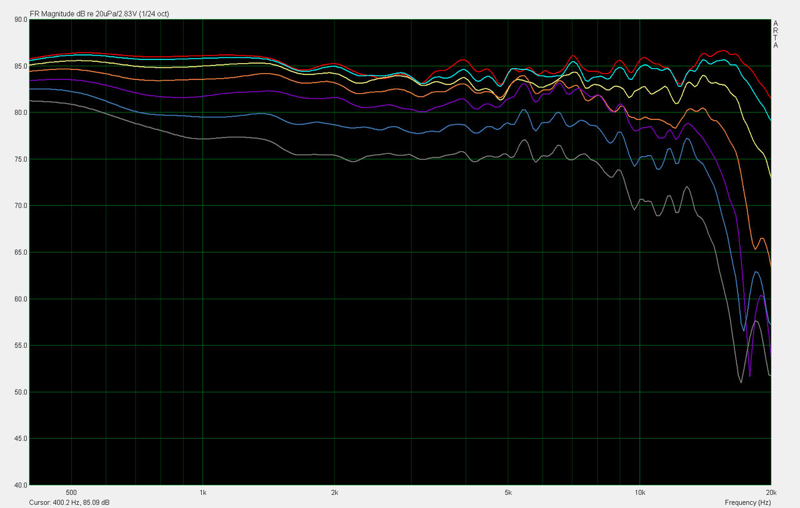800x508 pixels.
Task: Click the 2k tick label on frequency axis
Action: pos(334,492)
